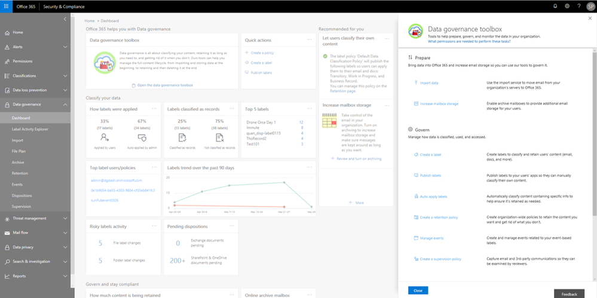Click the Home house icon in sidebar

click(x=7, y=33)
